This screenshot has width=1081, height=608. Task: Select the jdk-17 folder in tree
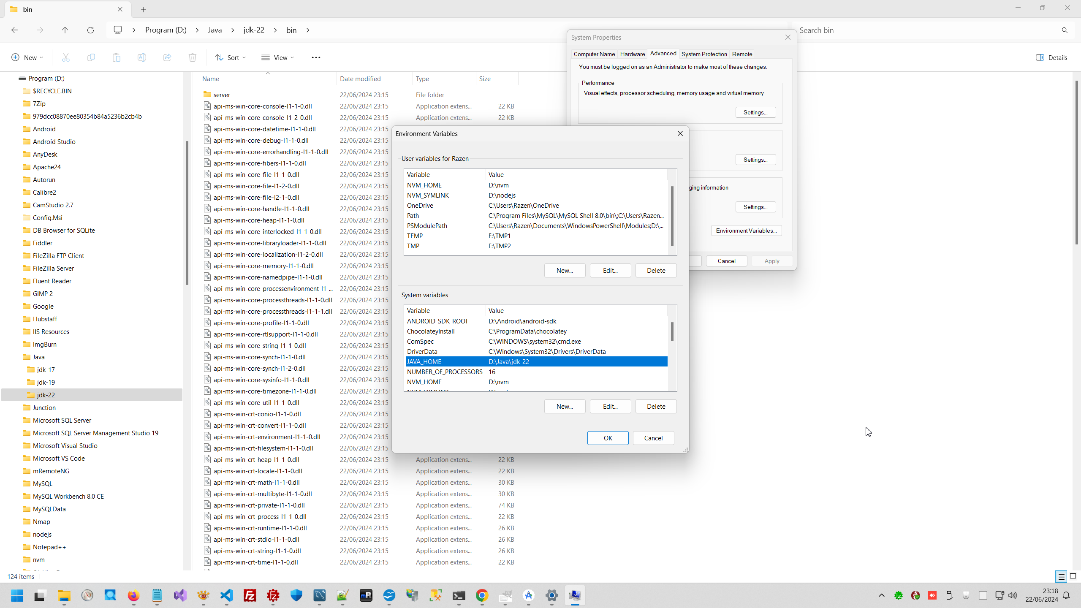click(46, 369)
